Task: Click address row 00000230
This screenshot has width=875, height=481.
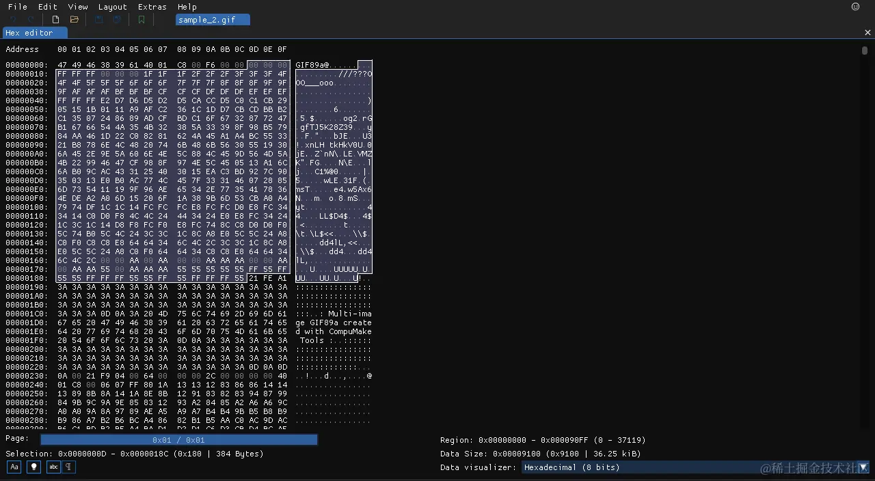Action: (x=27, y=376)
